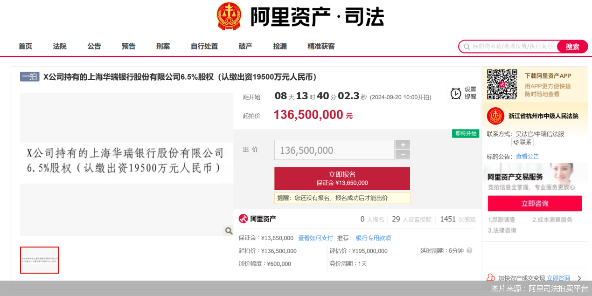Screen dimensions: 592x296
Task: Click the QR code for app download
Action: point(502,84)
